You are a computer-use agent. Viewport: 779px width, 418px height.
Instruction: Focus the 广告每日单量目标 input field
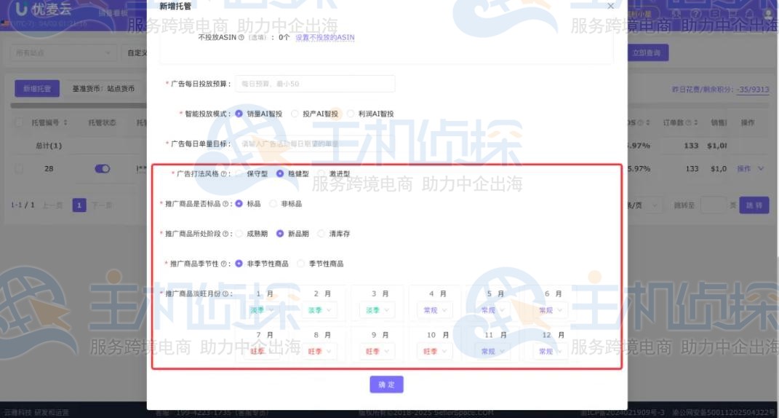315,144
